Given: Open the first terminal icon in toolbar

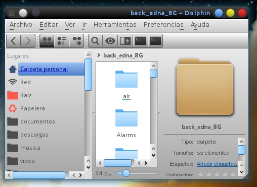Looking at the screenshot, I should click(141, 41).
